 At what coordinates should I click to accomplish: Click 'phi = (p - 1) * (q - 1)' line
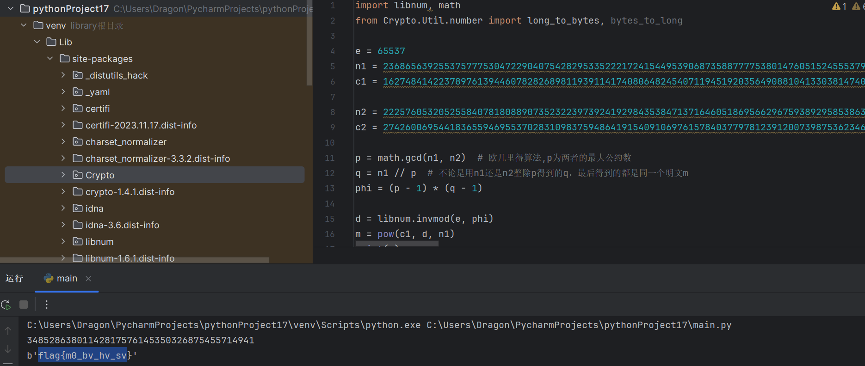coord(419,189)
